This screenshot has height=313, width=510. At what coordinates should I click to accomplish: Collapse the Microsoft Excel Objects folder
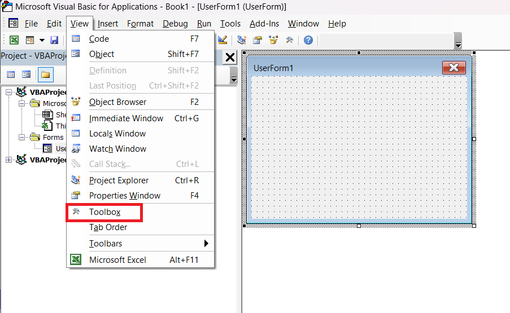coord(21,104)
